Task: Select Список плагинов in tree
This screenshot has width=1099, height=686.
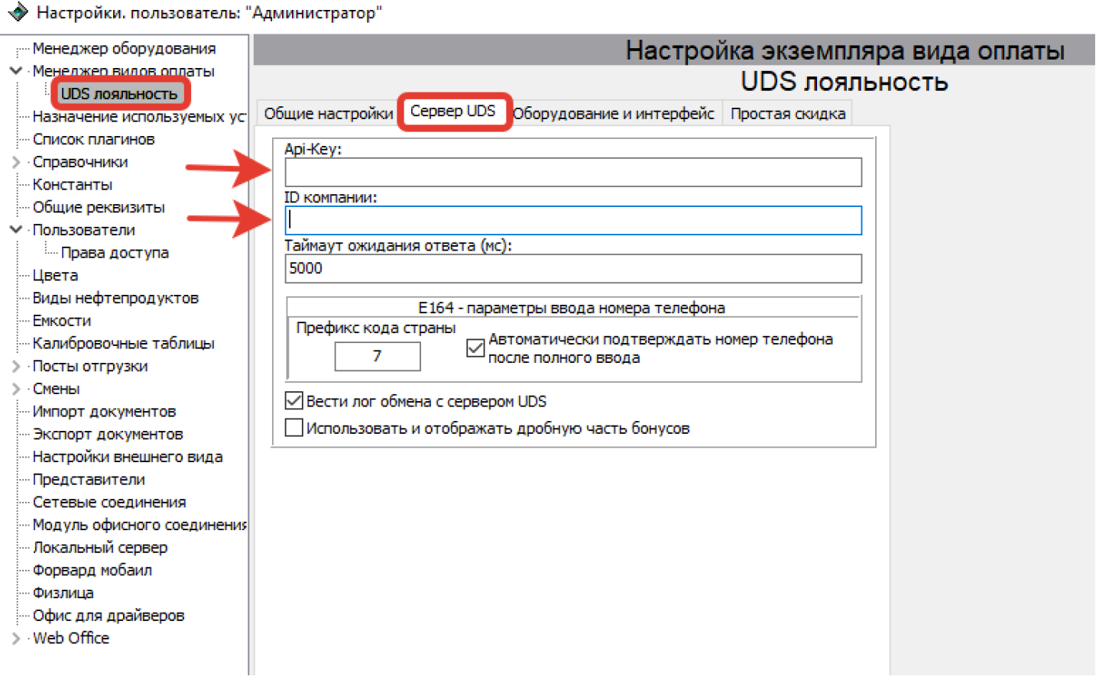Action: tap(93, 140)
